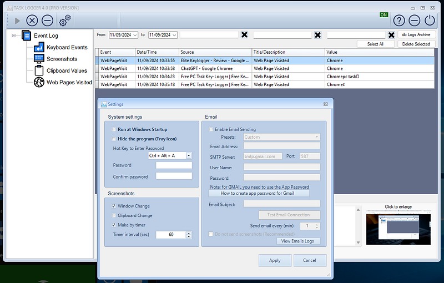Click the Email Subject field
This screenshot has width=444, height=283.
(x=282, y=204)
